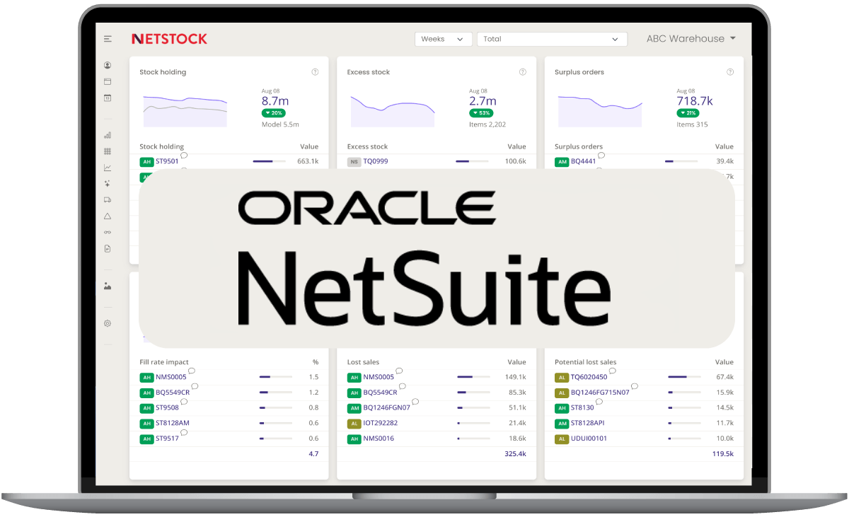Open the grid matrix sidebar icon
Image resolution: width=849 pixels, height=517 pixels.
tap(108, 151)
